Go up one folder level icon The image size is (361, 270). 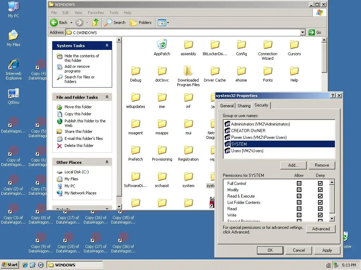coord(96,22)
